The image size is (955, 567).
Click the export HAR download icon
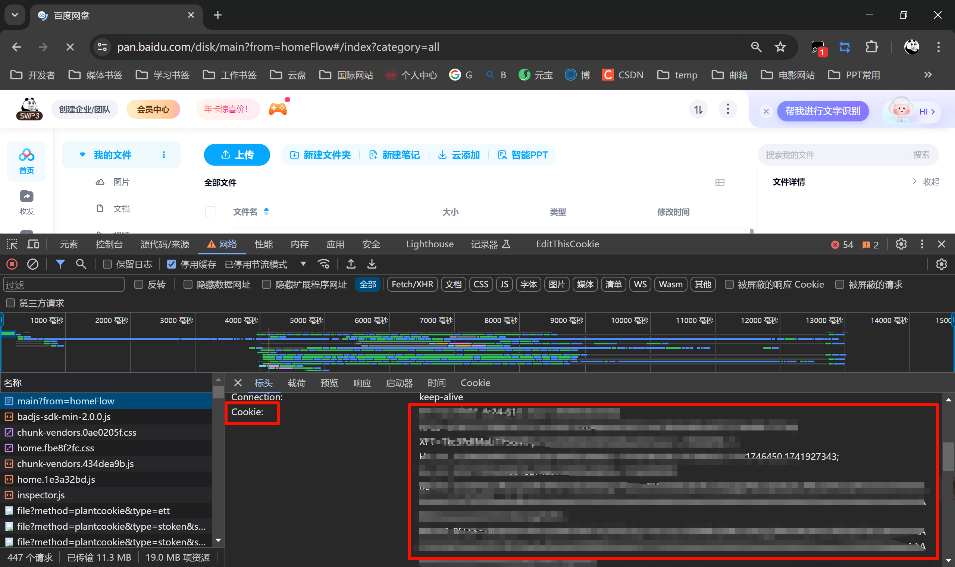pos(372,264)
